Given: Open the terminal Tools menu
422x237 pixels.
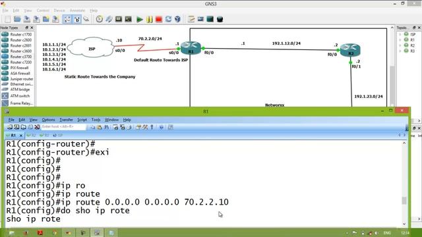Looking at the screenshot, I should click(x=96, y=120).
